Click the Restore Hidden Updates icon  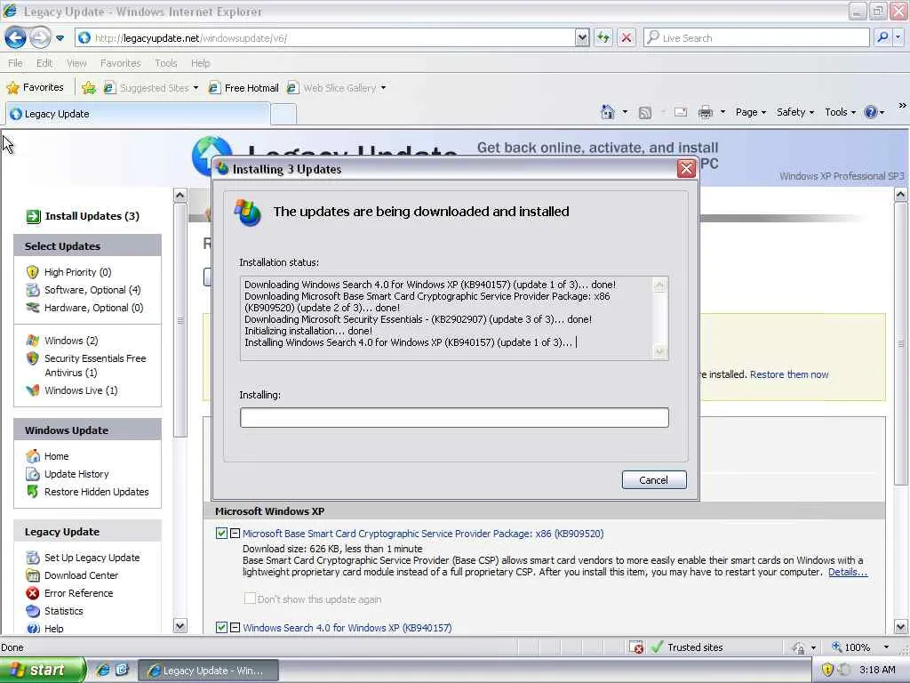pos(33,491)
